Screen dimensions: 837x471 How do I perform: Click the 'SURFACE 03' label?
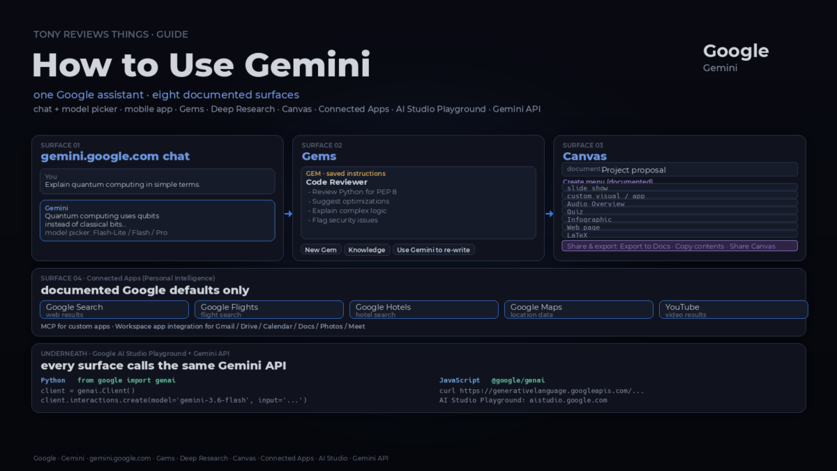coord(583,145)
